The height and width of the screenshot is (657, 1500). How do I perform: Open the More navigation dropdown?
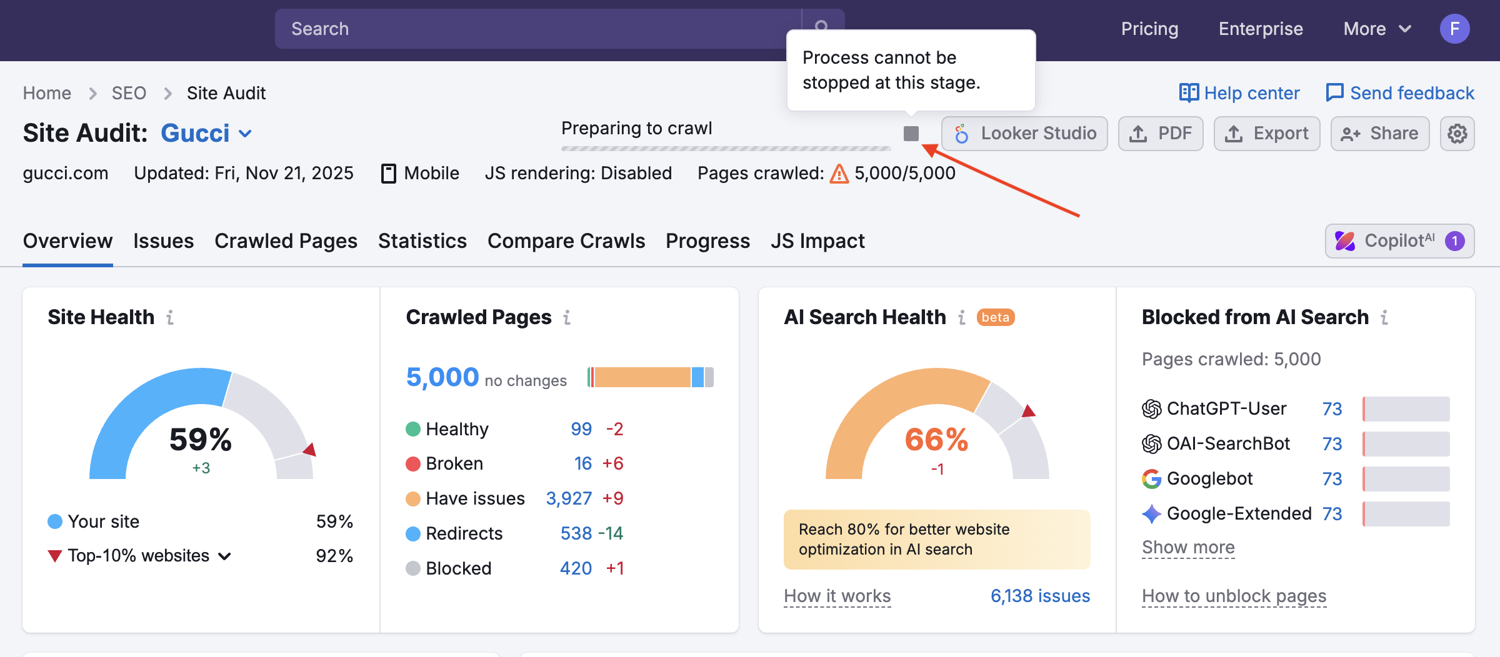(1377, 29)
